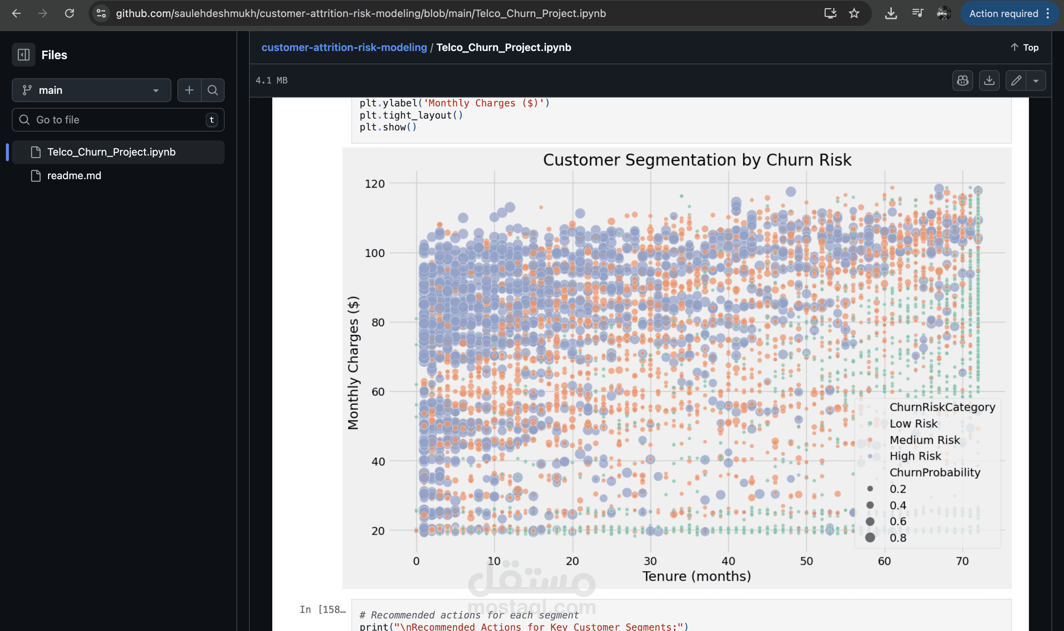Viewport: 1064px width, 631px height.
Task: Open readme.md in the file tree
Action: (74, 175)
